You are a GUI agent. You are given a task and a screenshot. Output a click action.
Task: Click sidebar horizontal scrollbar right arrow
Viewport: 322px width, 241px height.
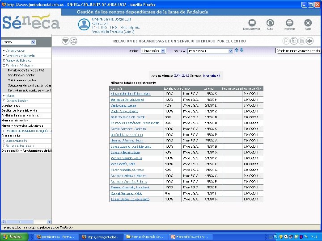click(x=49, y=222)
